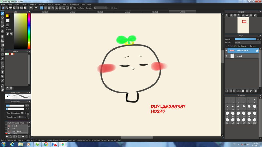This screenshot has width=262, height=147.
Task: Hide the duylam286387 layer
Action: (x=226, y=51)
